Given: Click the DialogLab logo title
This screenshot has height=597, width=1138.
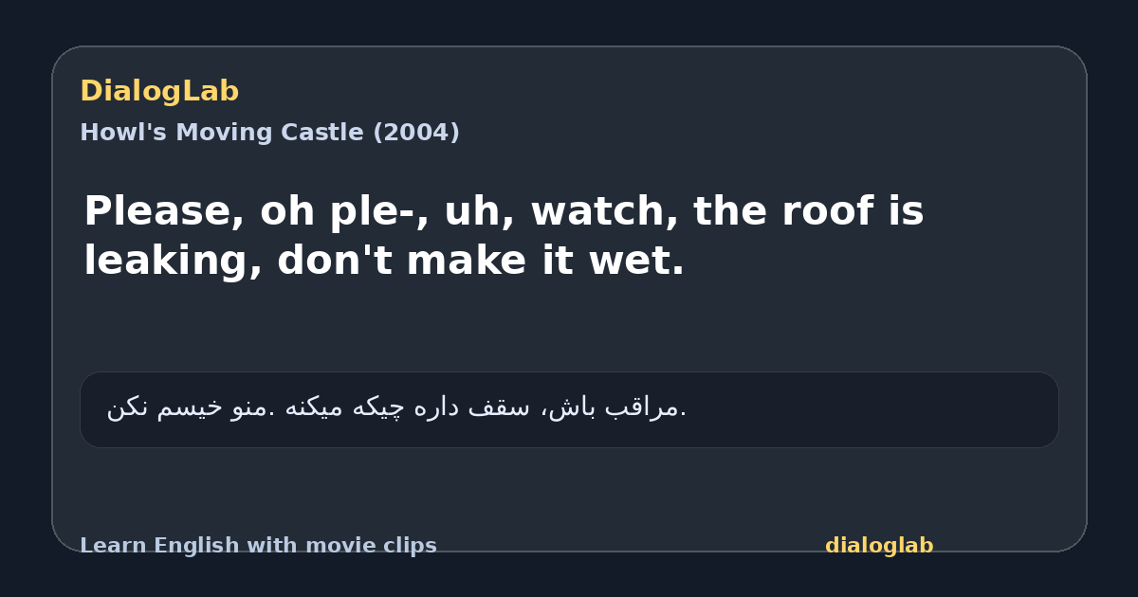Looking at the screenshot, I should tap(159, 91).
